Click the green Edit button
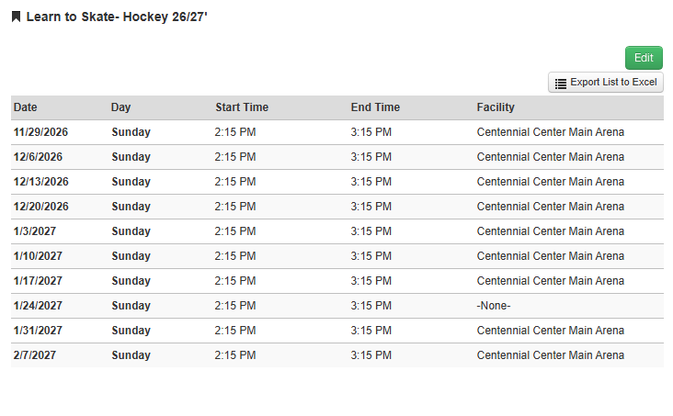 [x=644, y=58]
